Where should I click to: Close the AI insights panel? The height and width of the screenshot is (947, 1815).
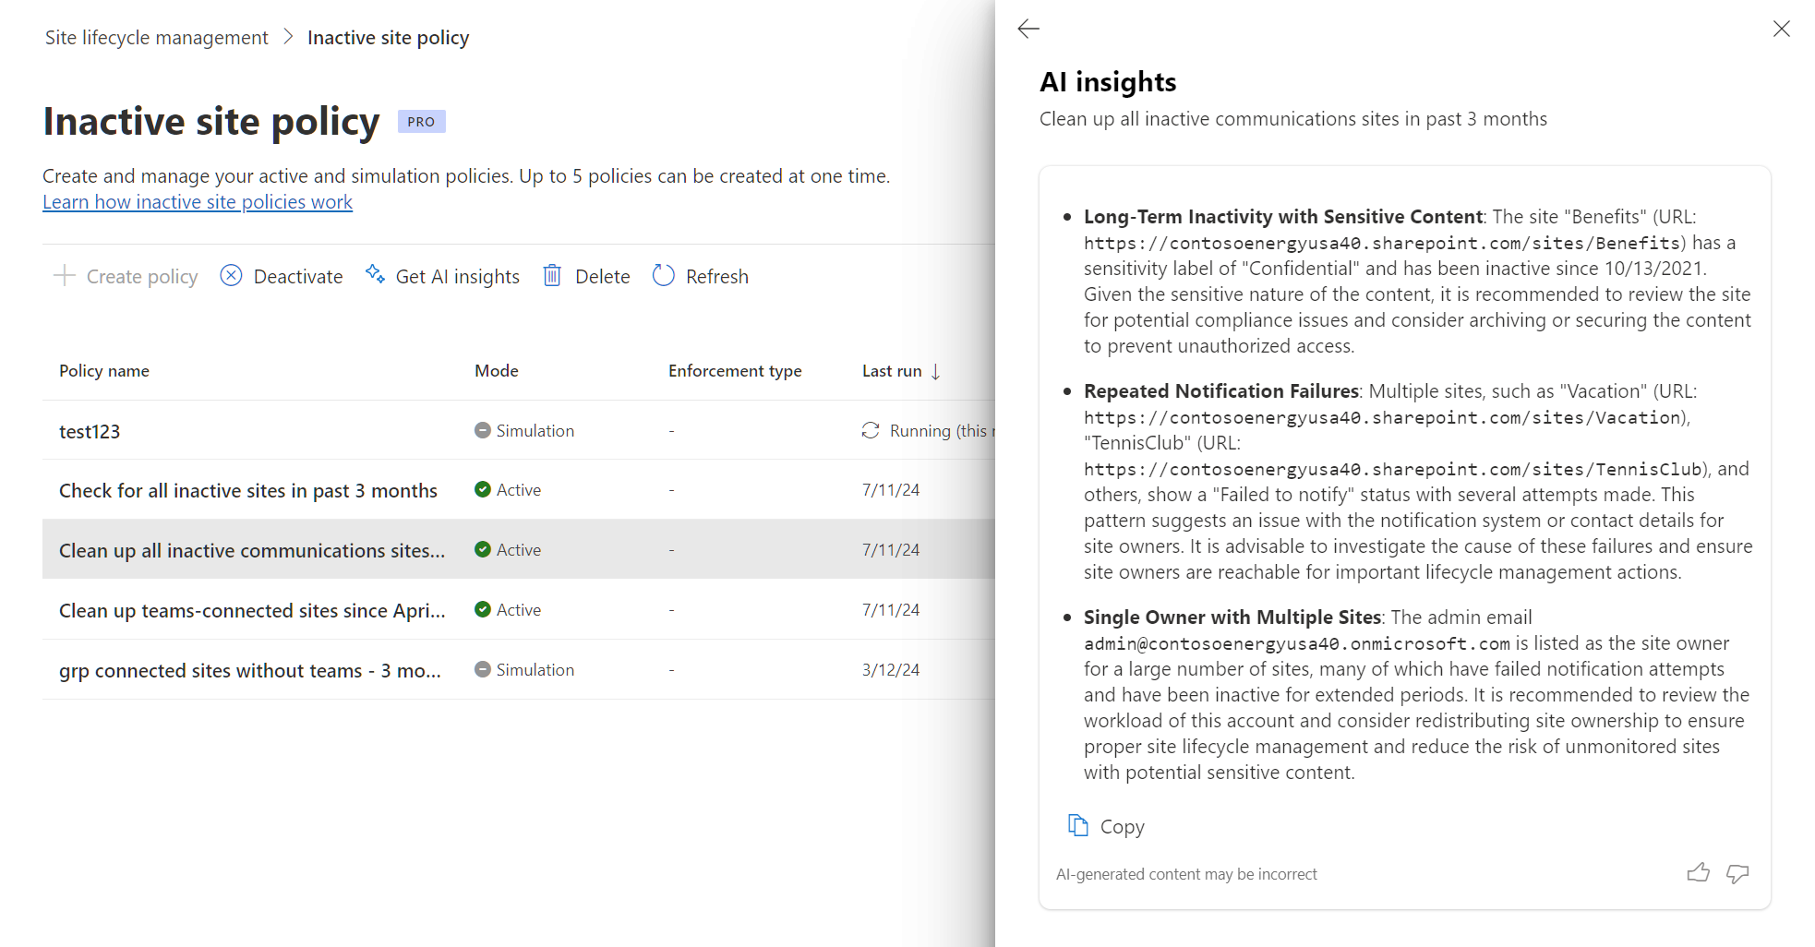(x=1781, y=29)
